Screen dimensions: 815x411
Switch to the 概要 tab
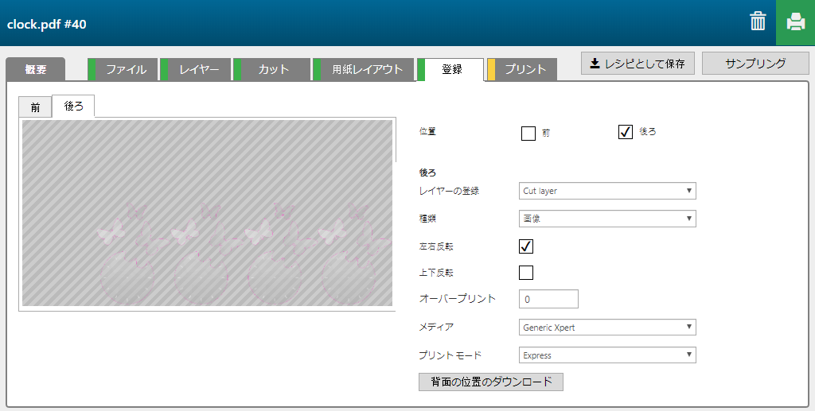[35, 70]
